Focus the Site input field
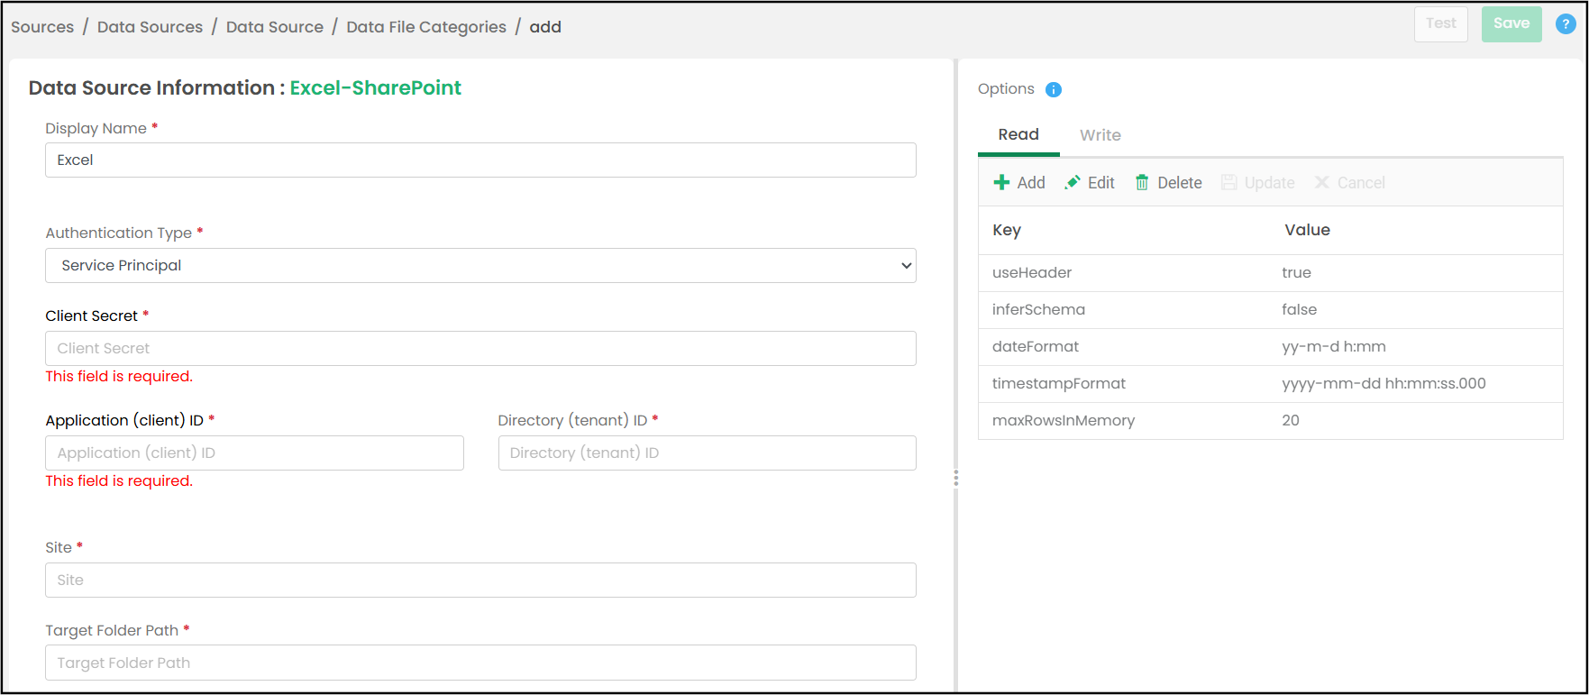The height and width of the screenshot is (695, 1589). [480, 581]
